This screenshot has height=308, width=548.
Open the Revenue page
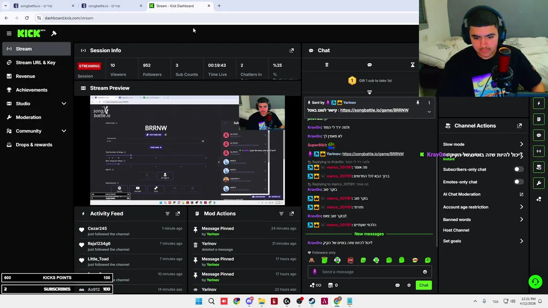pyautogui.click(x=36, y=76)
